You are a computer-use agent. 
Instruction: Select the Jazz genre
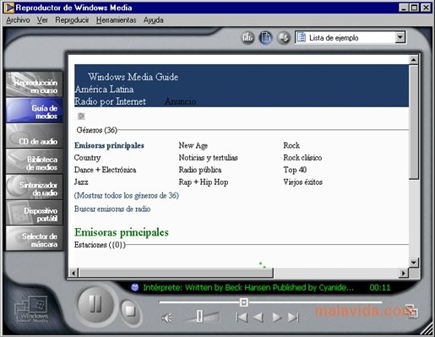point(81,182)
